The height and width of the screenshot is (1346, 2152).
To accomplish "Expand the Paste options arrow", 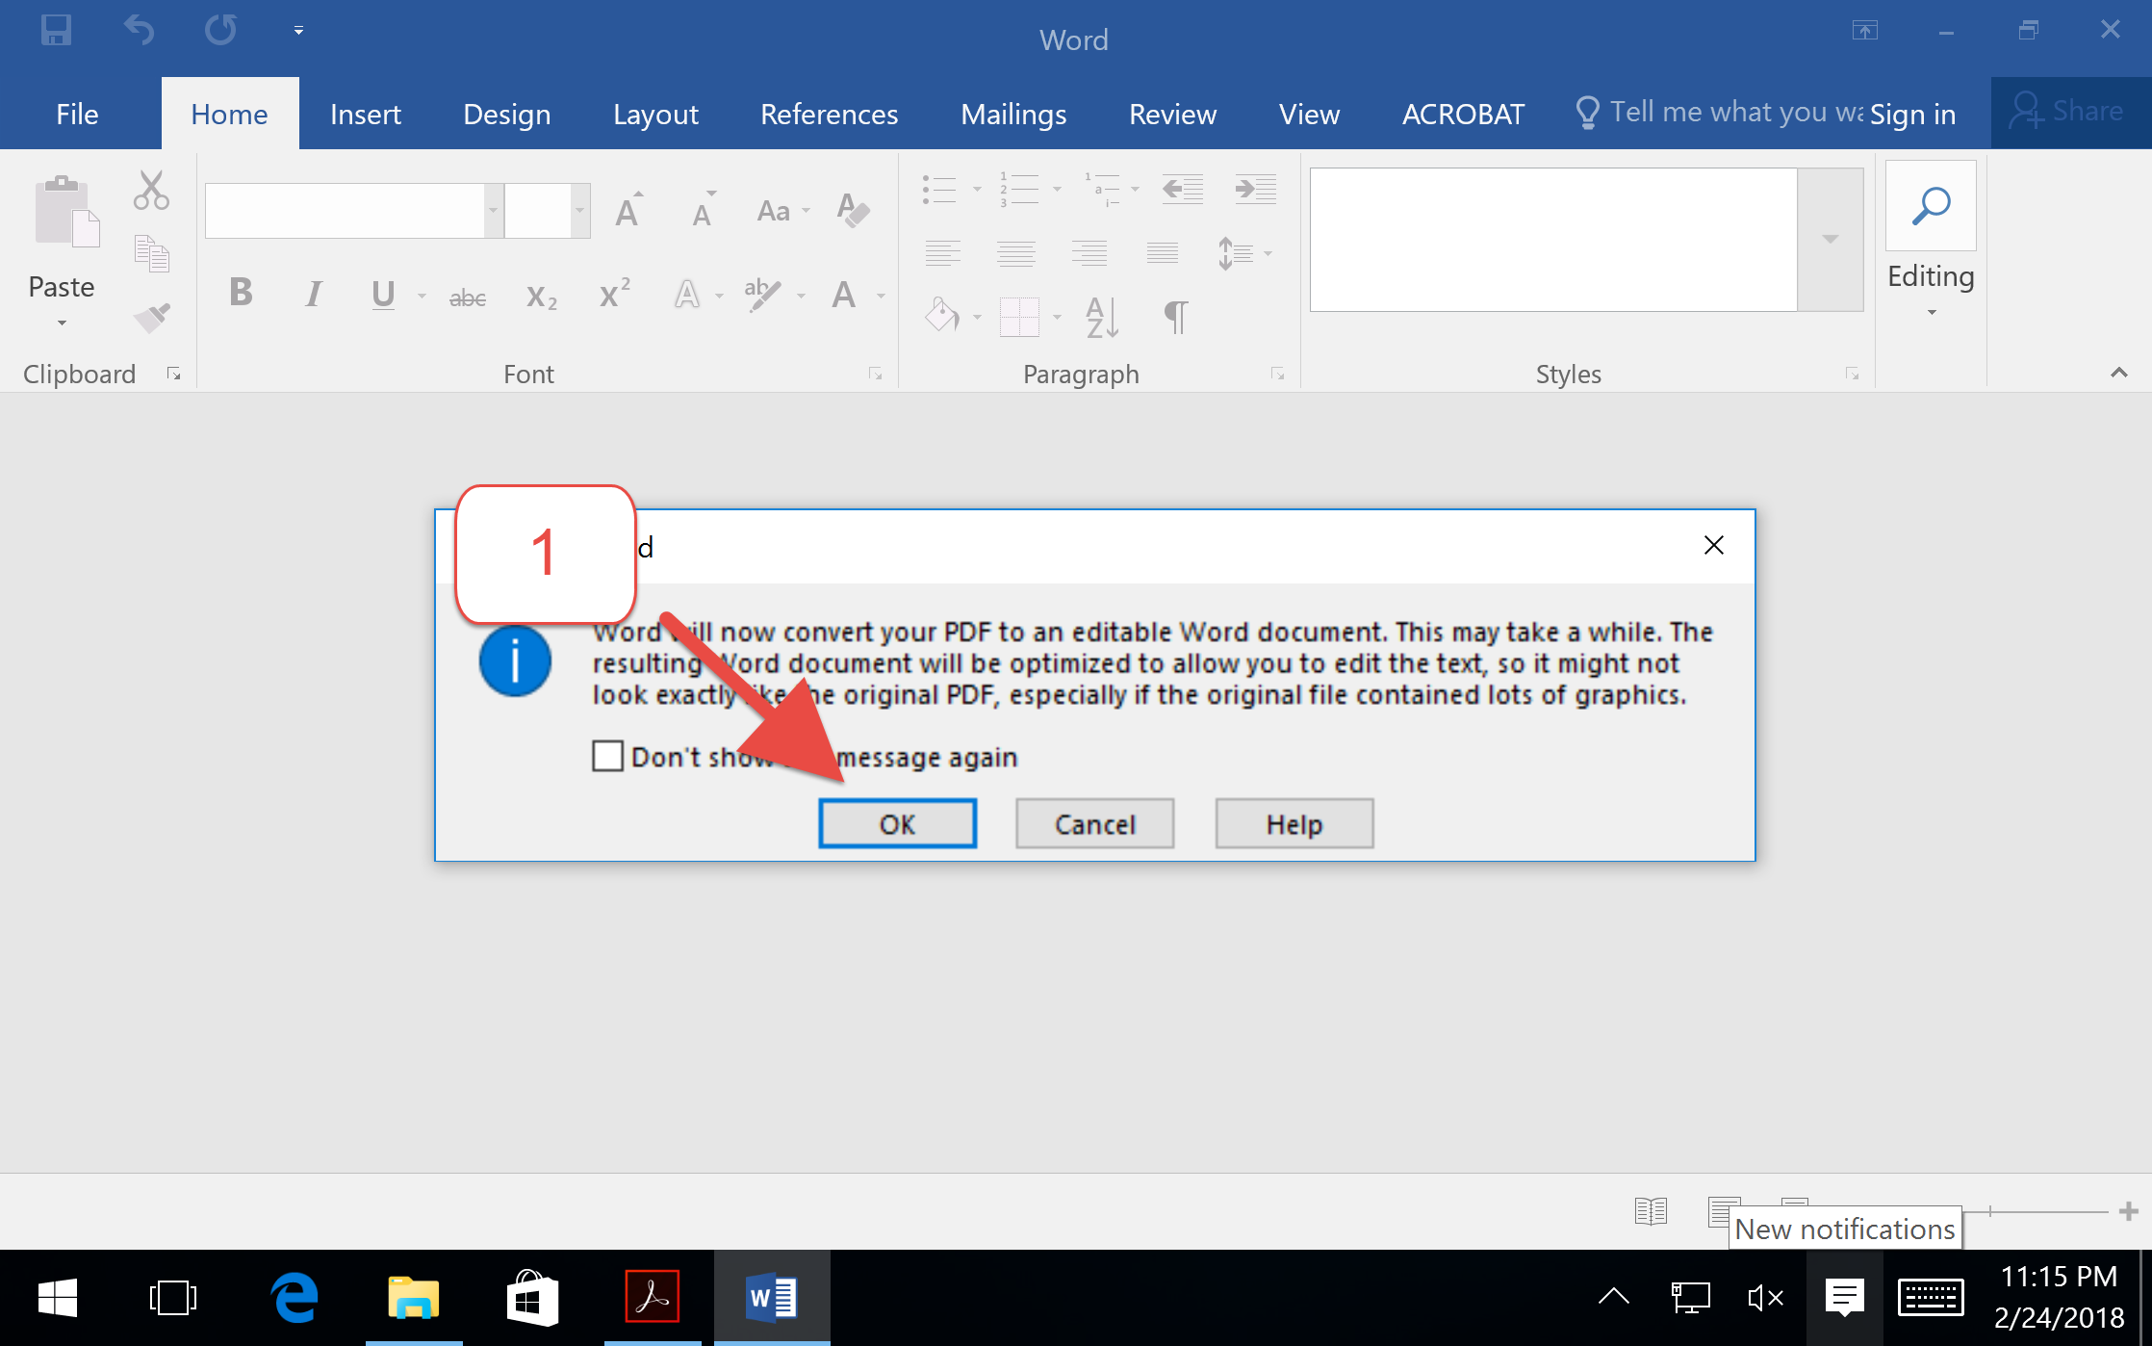I will coord(62,323).
